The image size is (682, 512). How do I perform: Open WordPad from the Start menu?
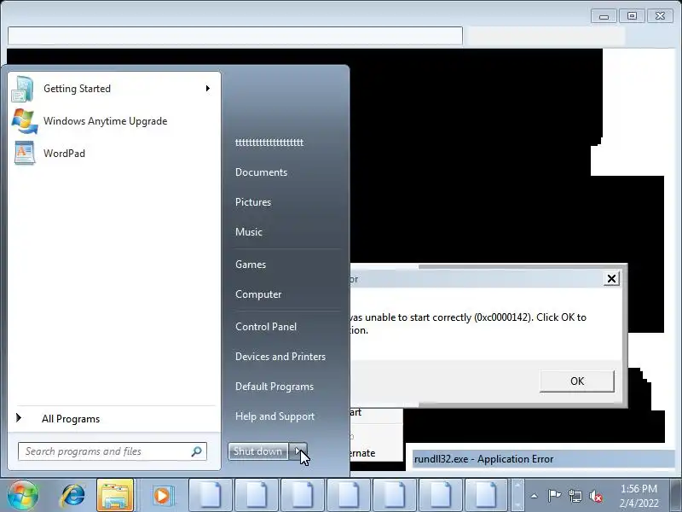click(114, 154)
